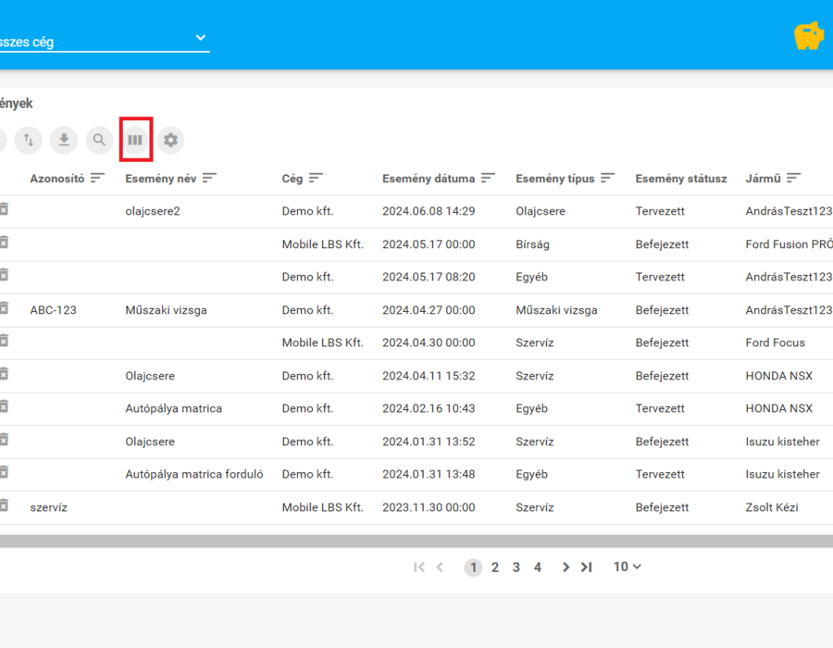Screen dimensions: 833x648
Task: Click the search magnifier icon
Action: 99,140
